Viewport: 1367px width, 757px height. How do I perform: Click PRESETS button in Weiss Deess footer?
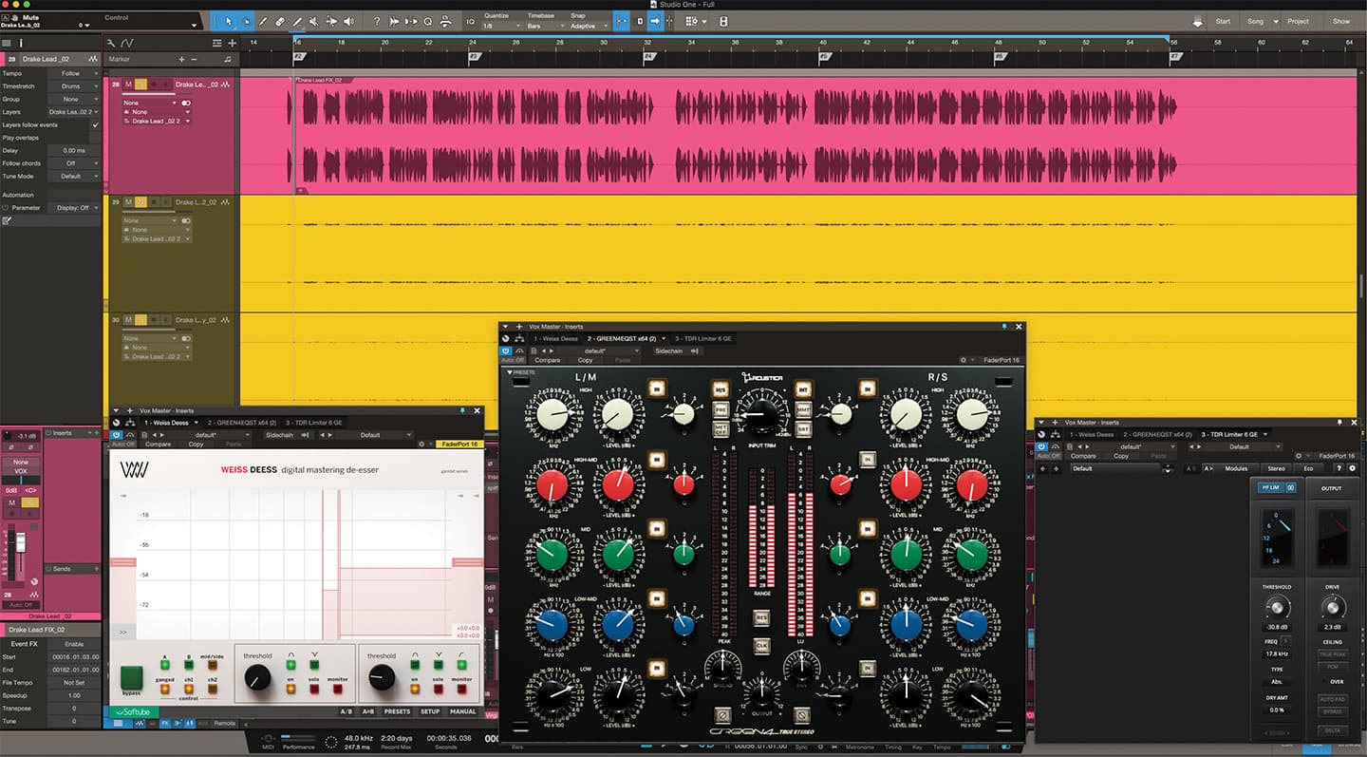pyautogui.click(x=397, y=711)
